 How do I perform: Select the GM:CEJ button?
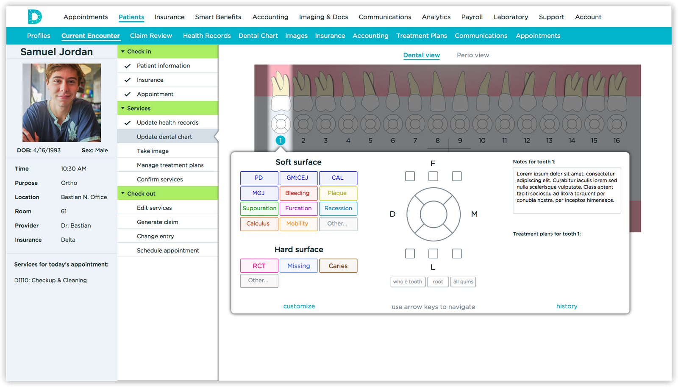(298, 178)
